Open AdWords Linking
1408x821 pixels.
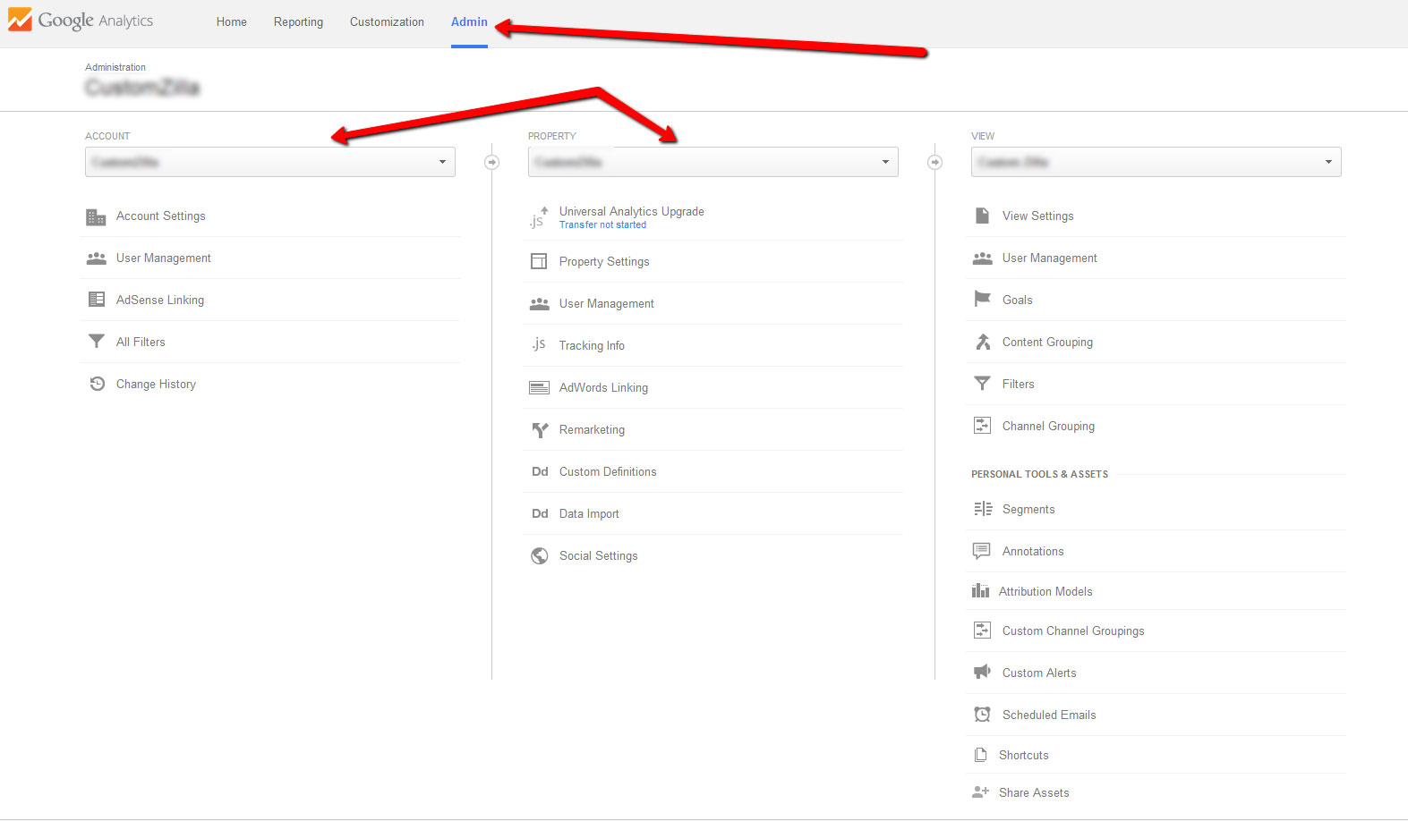click(603, 388)
